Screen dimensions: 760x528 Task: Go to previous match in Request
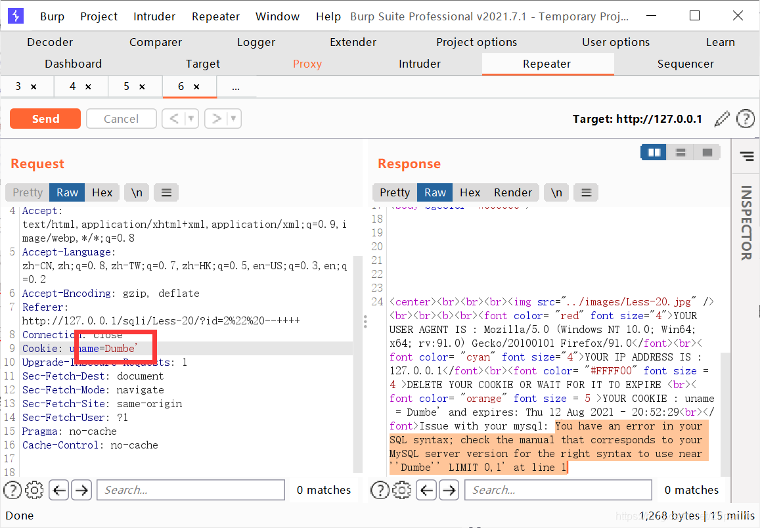click(59, 490)
